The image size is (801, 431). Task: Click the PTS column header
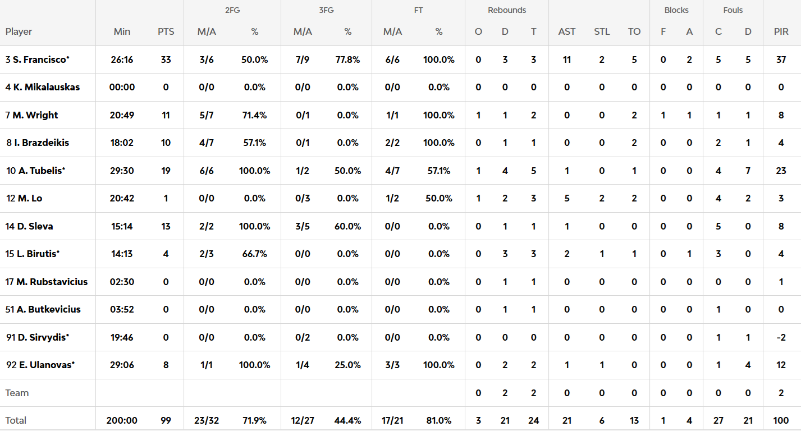click(166, 31)
